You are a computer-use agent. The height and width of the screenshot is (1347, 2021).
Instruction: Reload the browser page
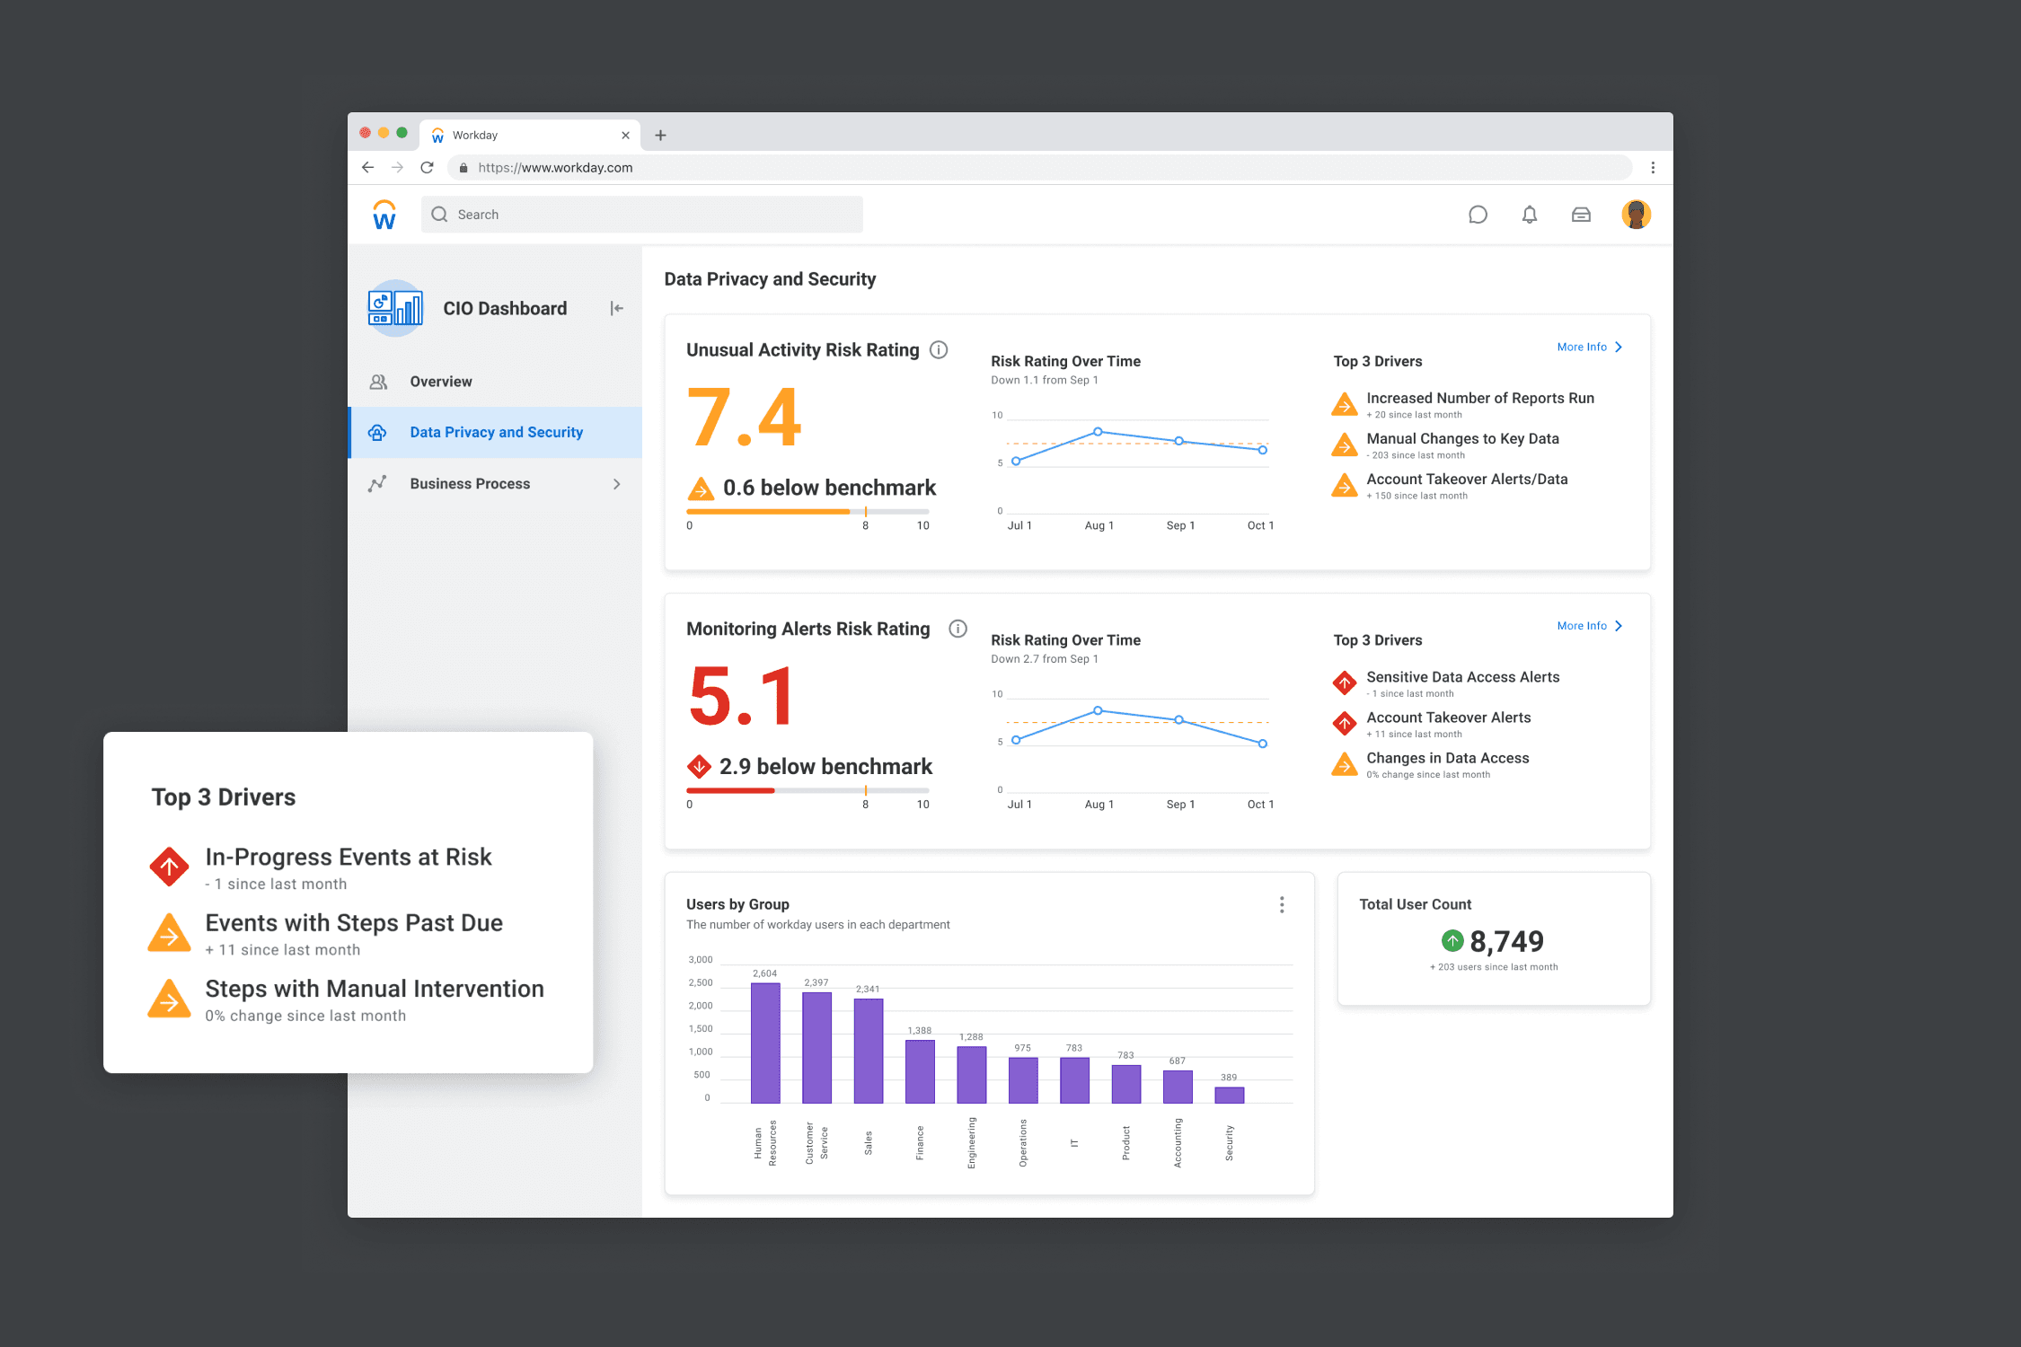coord(428,168)
